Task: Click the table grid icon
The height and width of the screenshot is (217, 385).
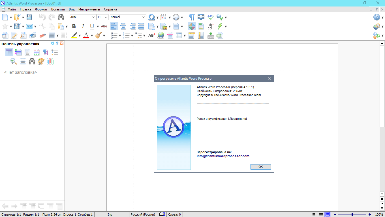Action: click(x=179, y=36)
